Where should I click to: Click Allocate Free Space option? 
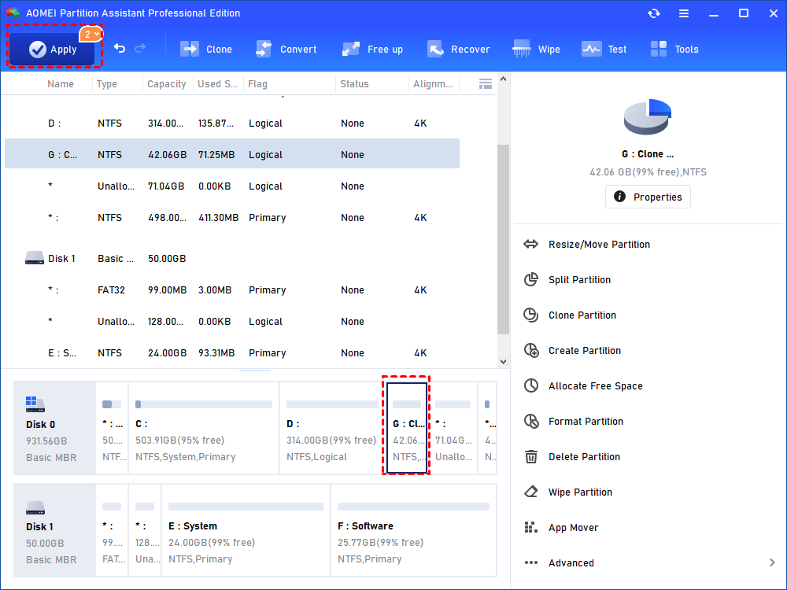point(595,386)
